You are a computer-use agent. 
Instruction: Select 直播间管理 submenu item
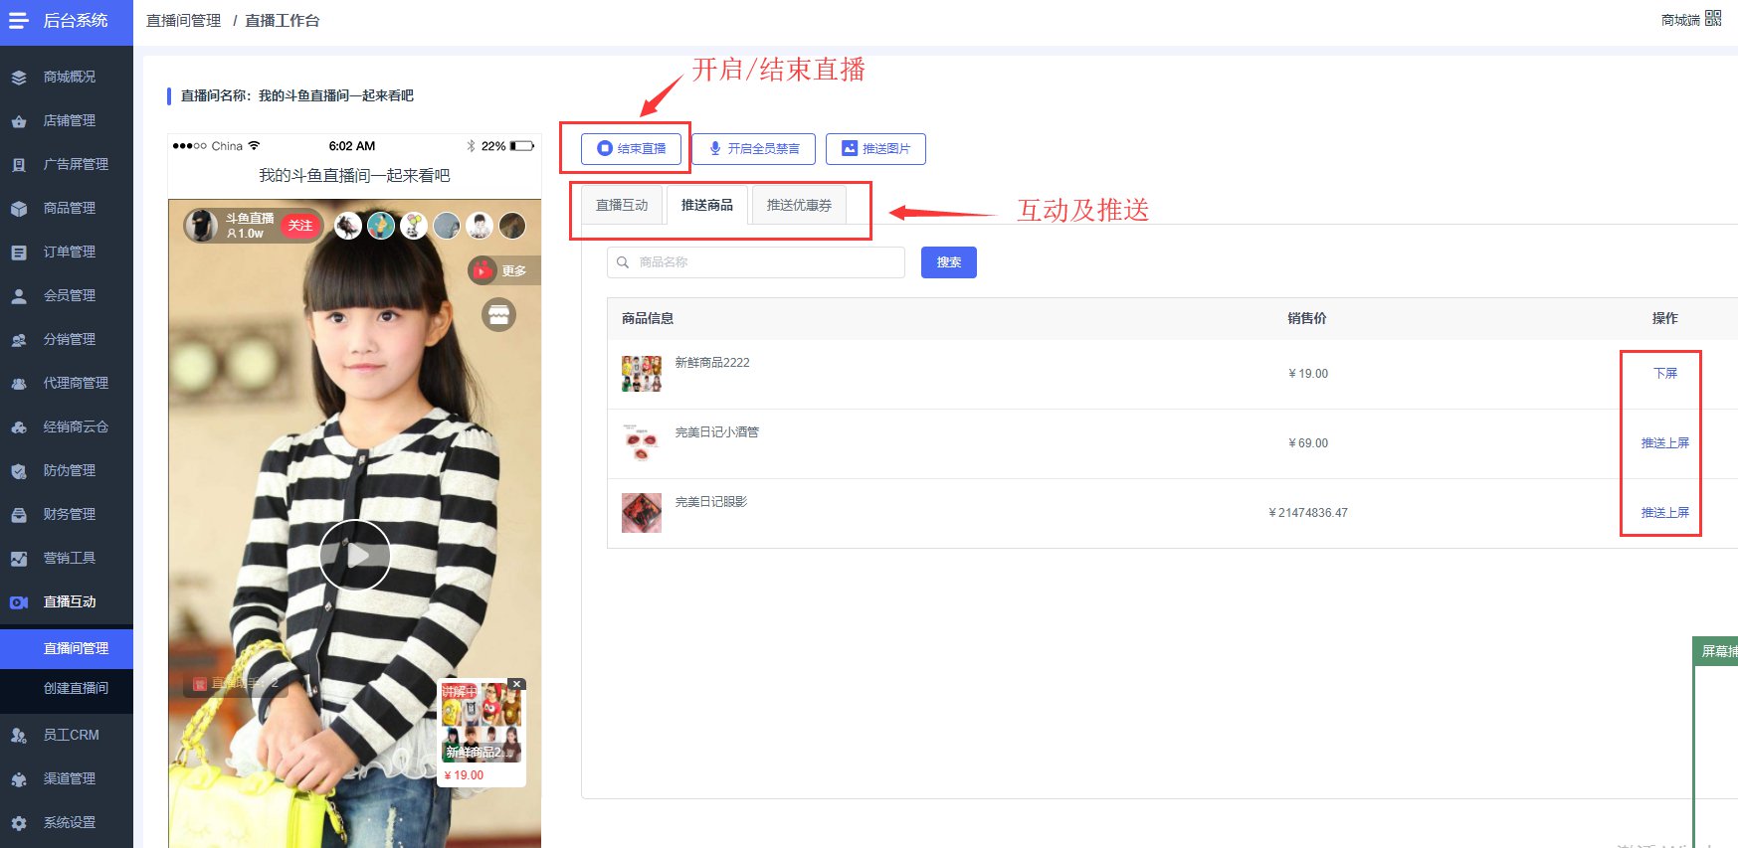click(67, 648)
